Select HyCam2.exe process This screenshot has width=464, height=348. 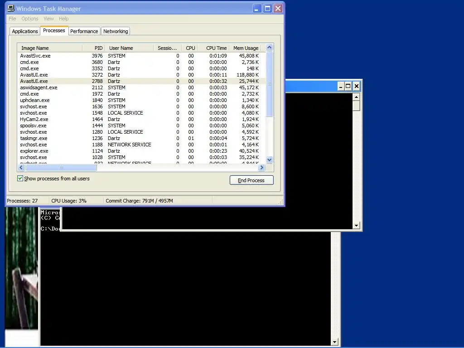(141, 119)
